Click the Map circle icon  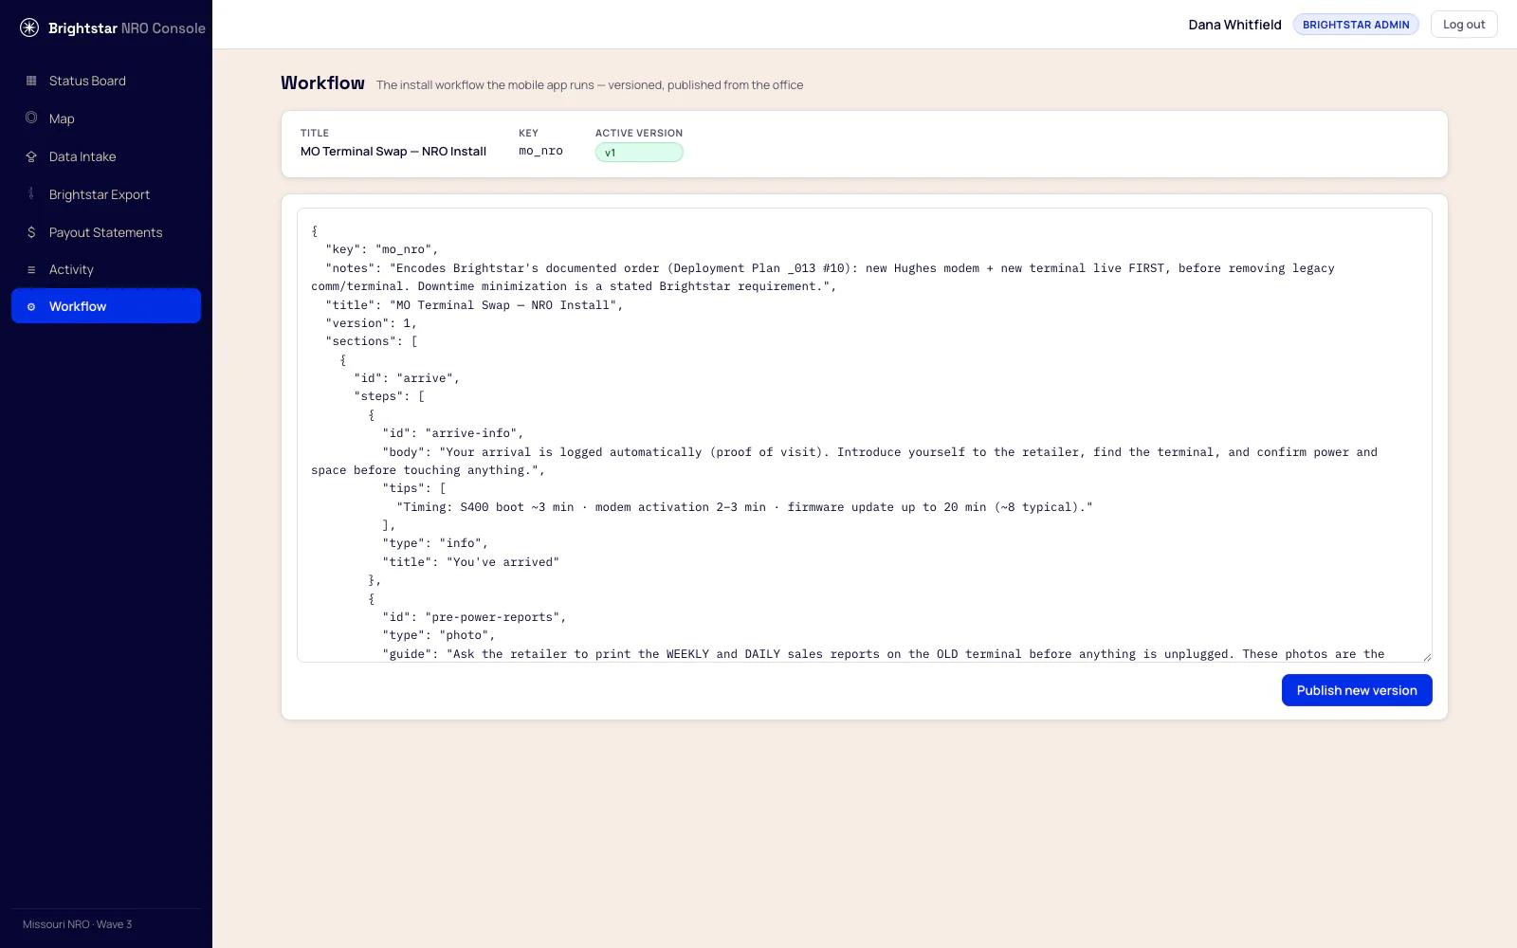(x=31, y=118)
